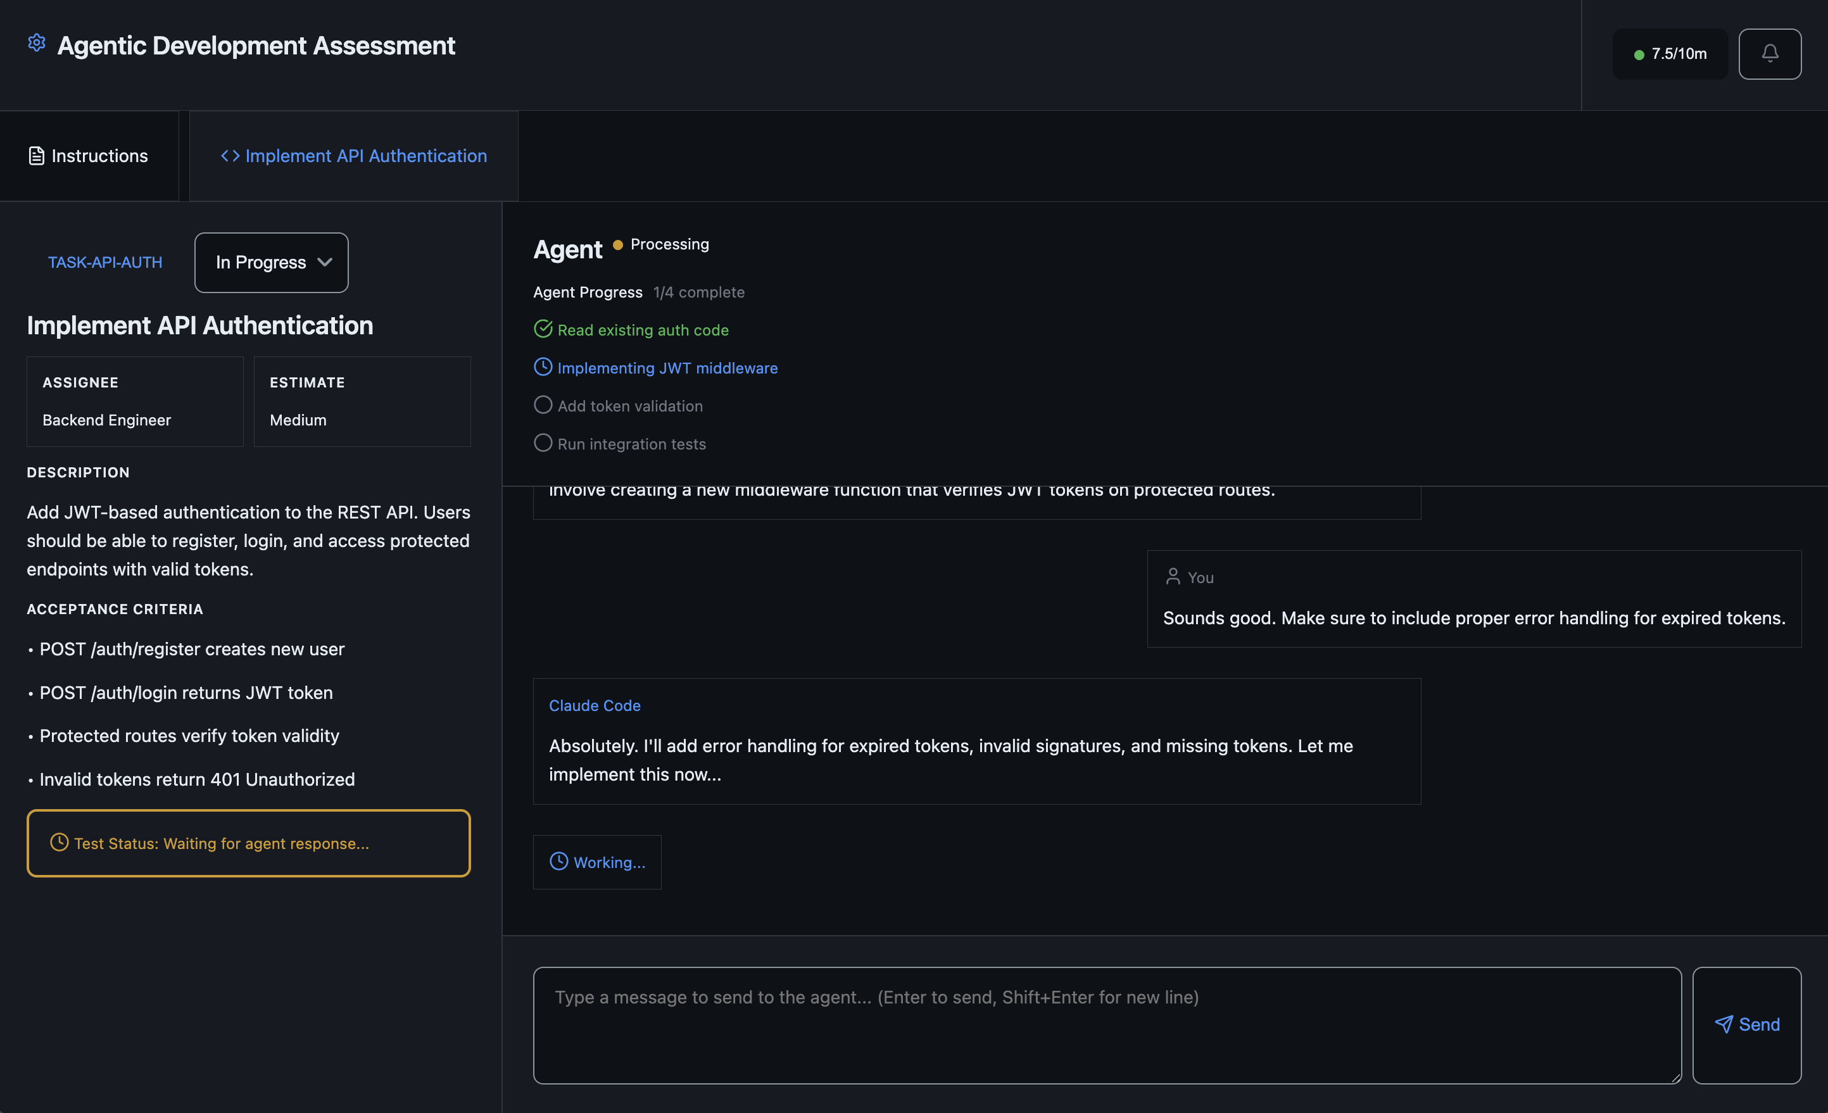Click the document icon on Instructions tab
Image resolution: width=1828 pixels, height=1113 pixels.
pos(36,156)
